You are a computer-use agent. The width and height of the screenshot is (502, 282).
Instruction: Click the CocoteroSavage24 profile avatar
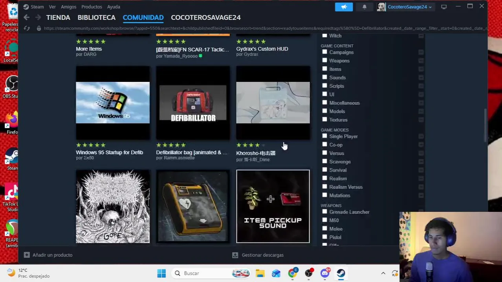click(381, 7)
